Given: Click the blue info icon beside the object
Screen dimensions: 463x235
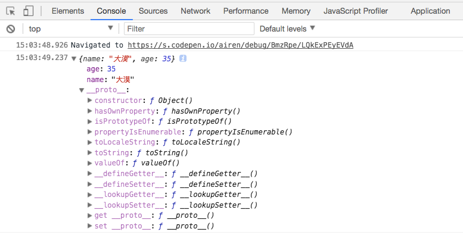Looking at the screenshot, I should (183, 59).
